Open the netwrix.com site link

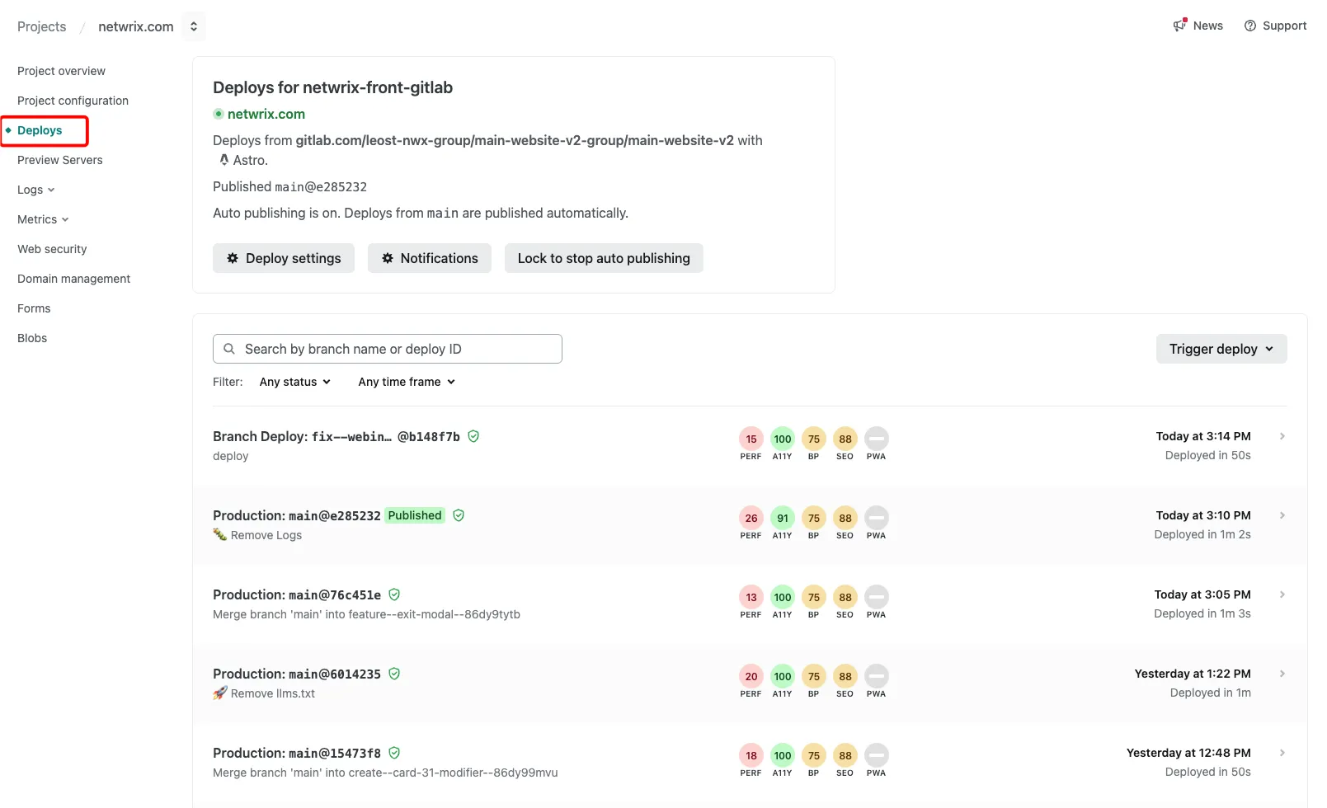tap(266, 114)
